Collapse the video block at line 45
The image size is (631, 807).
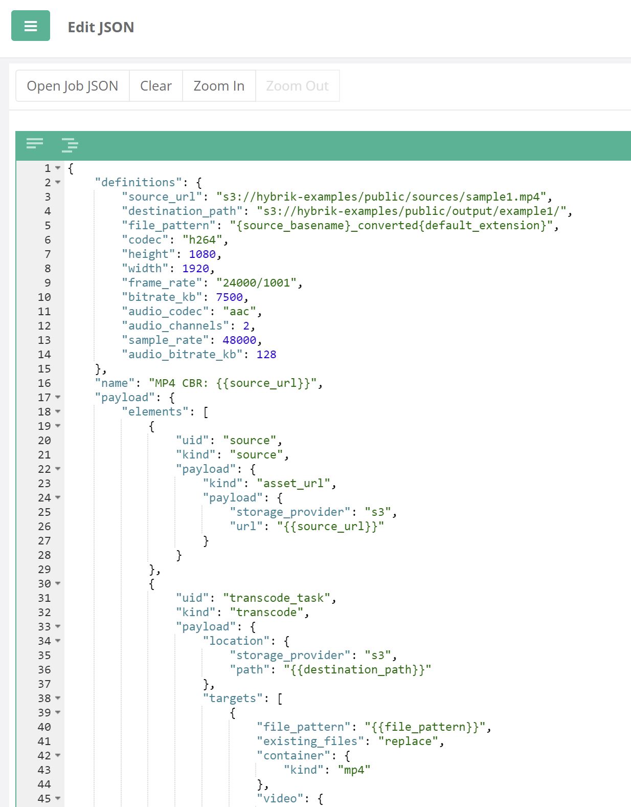click(58, 799)
